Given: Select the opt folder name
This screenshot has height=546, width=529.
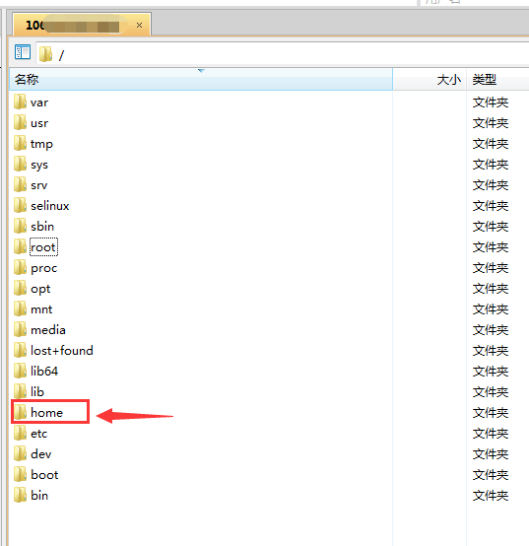Looking at the screenshot, I should (40, 289).
